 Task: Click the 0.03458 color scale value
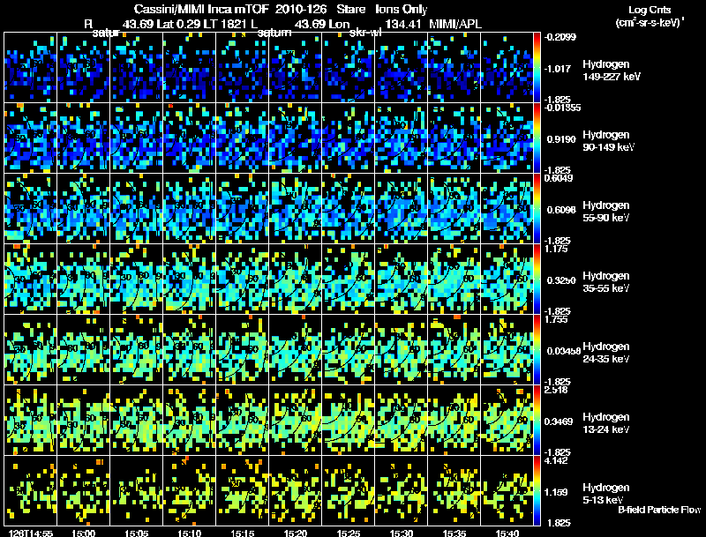pos(564,351)
